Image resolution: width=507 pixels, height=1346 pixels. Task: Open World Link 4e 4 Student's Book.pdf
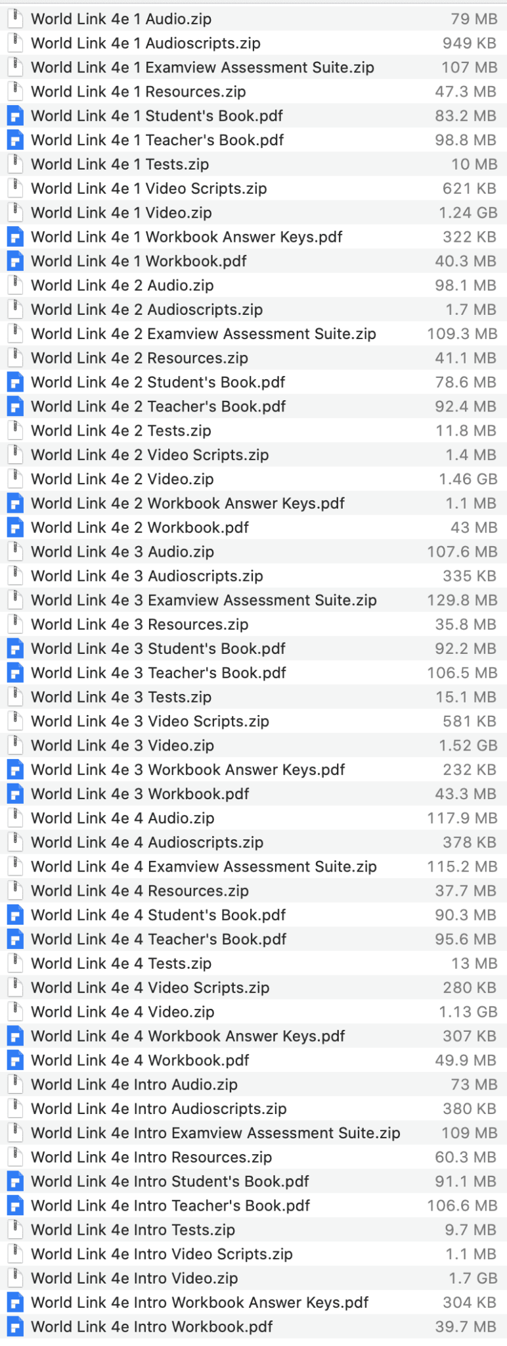158,914
